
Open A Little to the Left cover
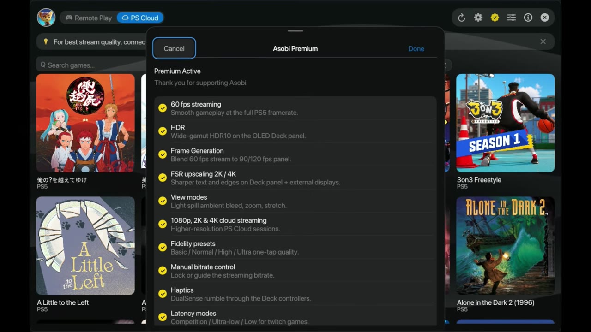pos(85,246)
